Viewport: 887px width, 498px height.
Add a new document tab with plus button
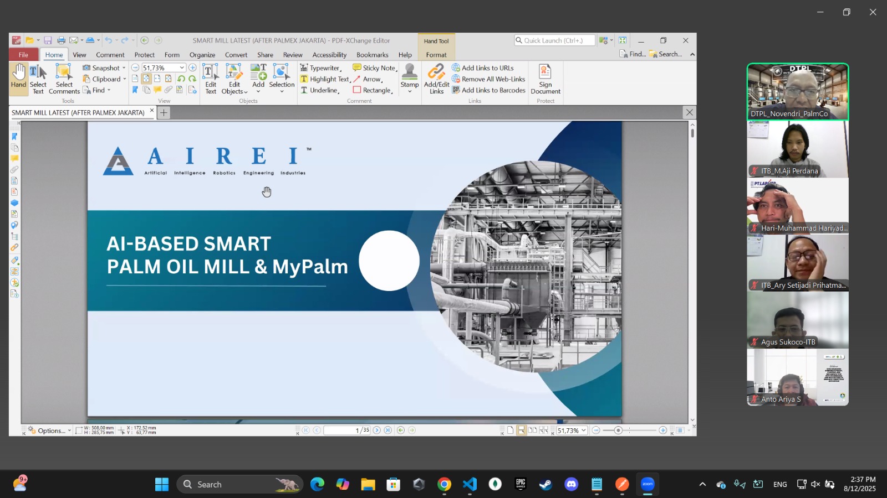point(164,112)
